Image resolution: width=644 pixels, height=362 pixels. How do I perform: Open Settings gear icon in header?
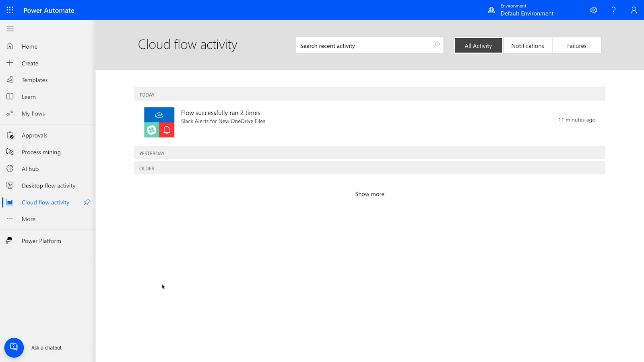pyautogui.click(x=594, y=10)
